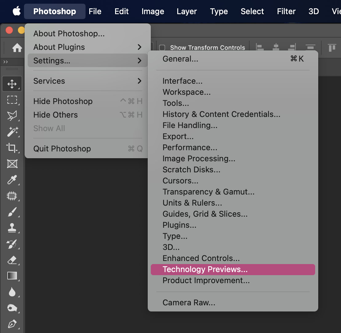Expand Services submenu arrow
This screenshot has height=333, width=341.
coord(139,81)
